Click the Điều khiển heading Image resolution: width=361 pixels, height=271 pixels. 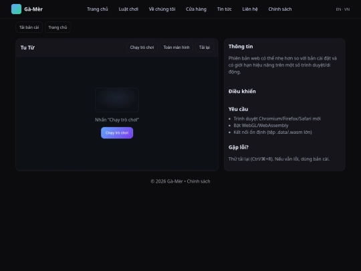pyautogui.click(x=242, y=92)
